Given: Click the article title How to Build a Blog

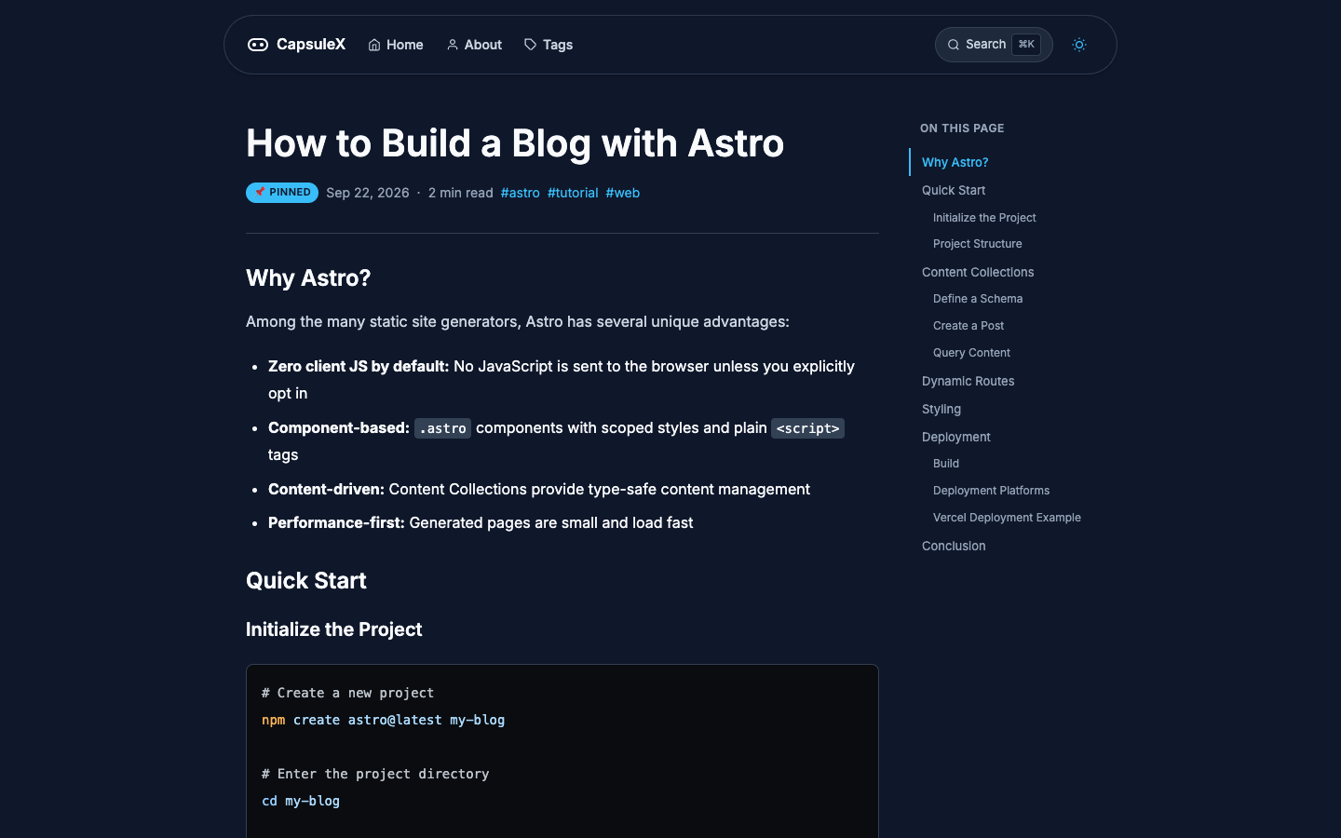Looking at the screenshot, I should coord(515,143).
